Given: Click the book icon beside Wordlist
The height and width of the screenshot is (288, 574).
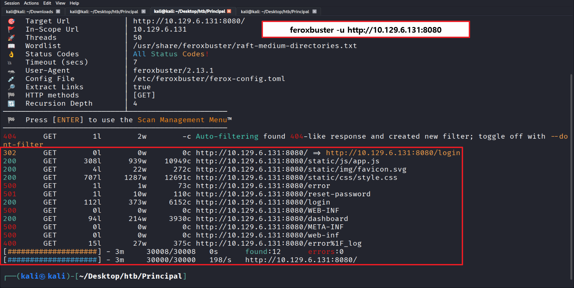Looking at the screenshot, I should (x=11, y=46).
